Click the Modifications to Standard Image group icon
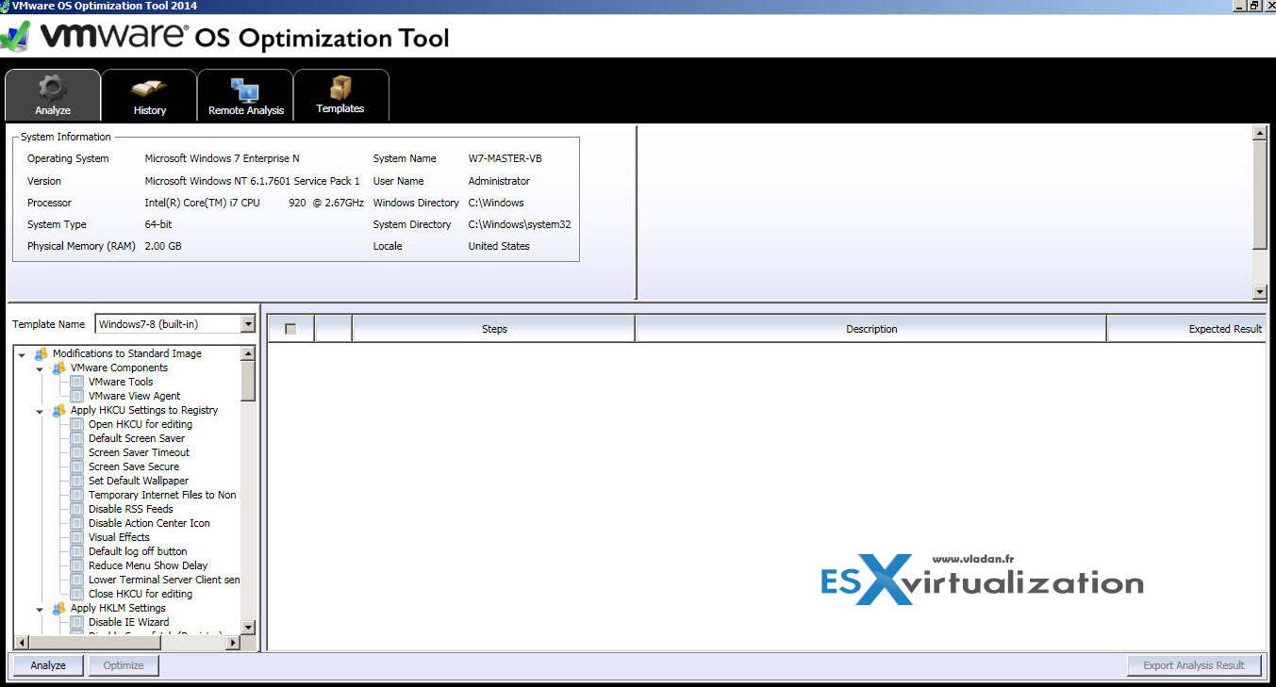The height and width of the screenshot is (687, 1276). pyautogui.click(x=41, y=353)
